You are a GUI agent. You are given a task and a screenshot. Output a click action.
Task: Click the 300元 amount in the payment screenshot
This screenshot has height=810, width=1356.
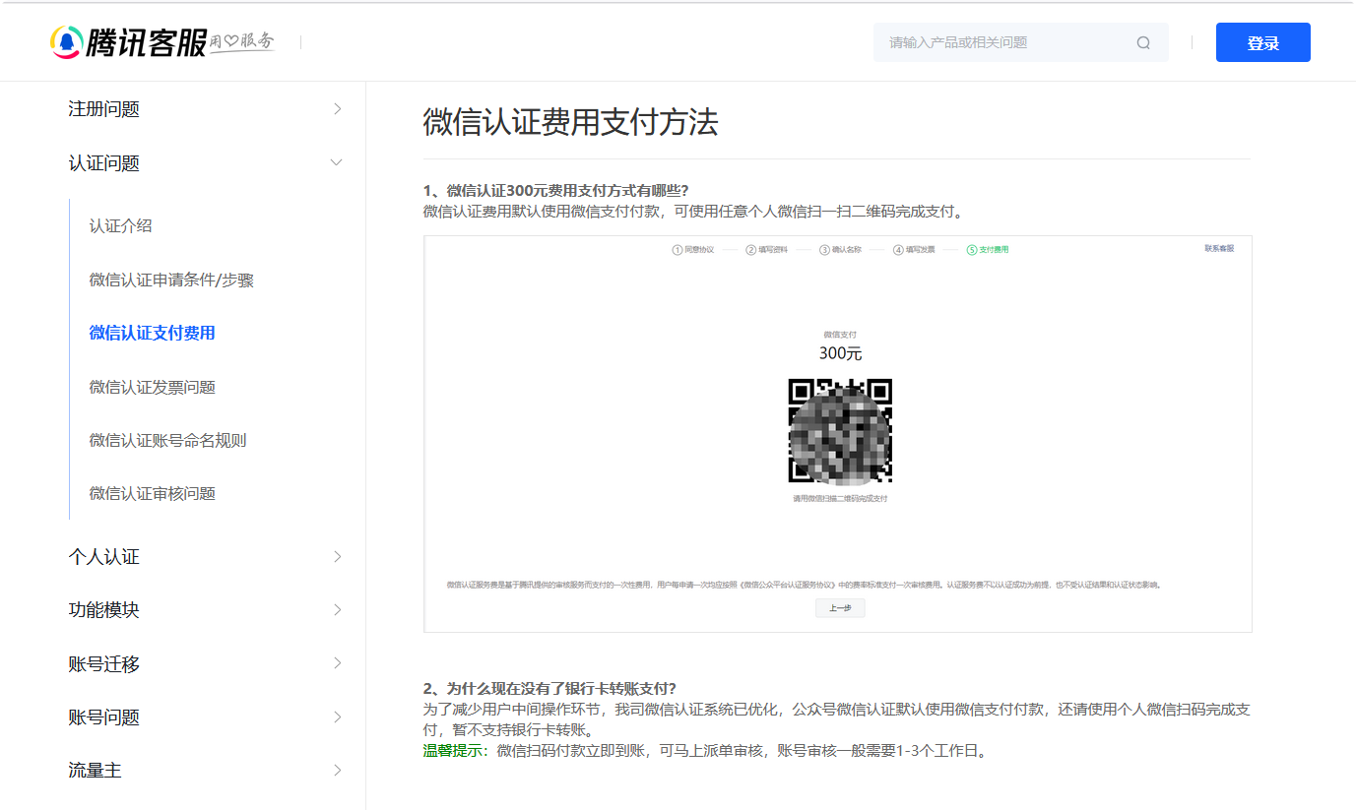[x=840, y=353]
